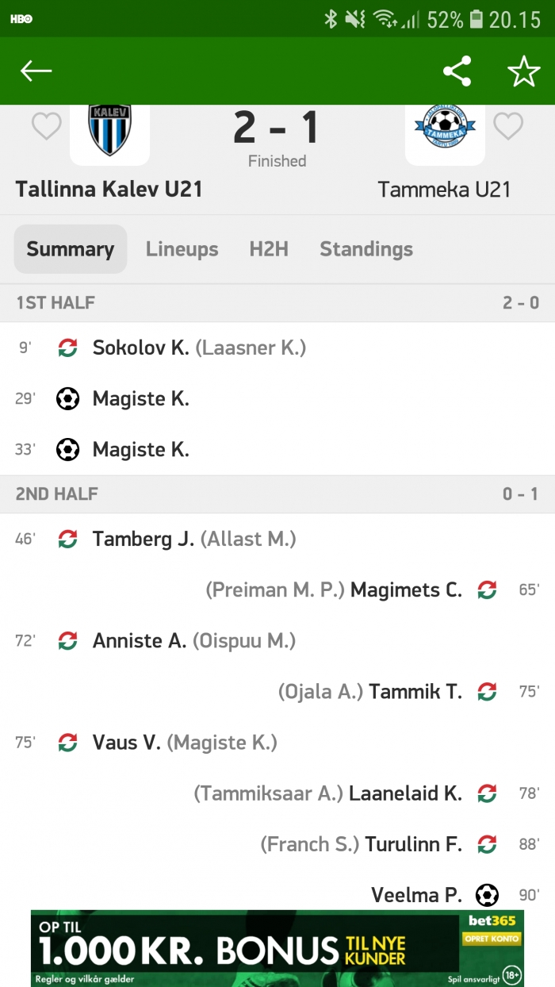
Task: Switch to the Lineups tab
Action: (182, 249)
